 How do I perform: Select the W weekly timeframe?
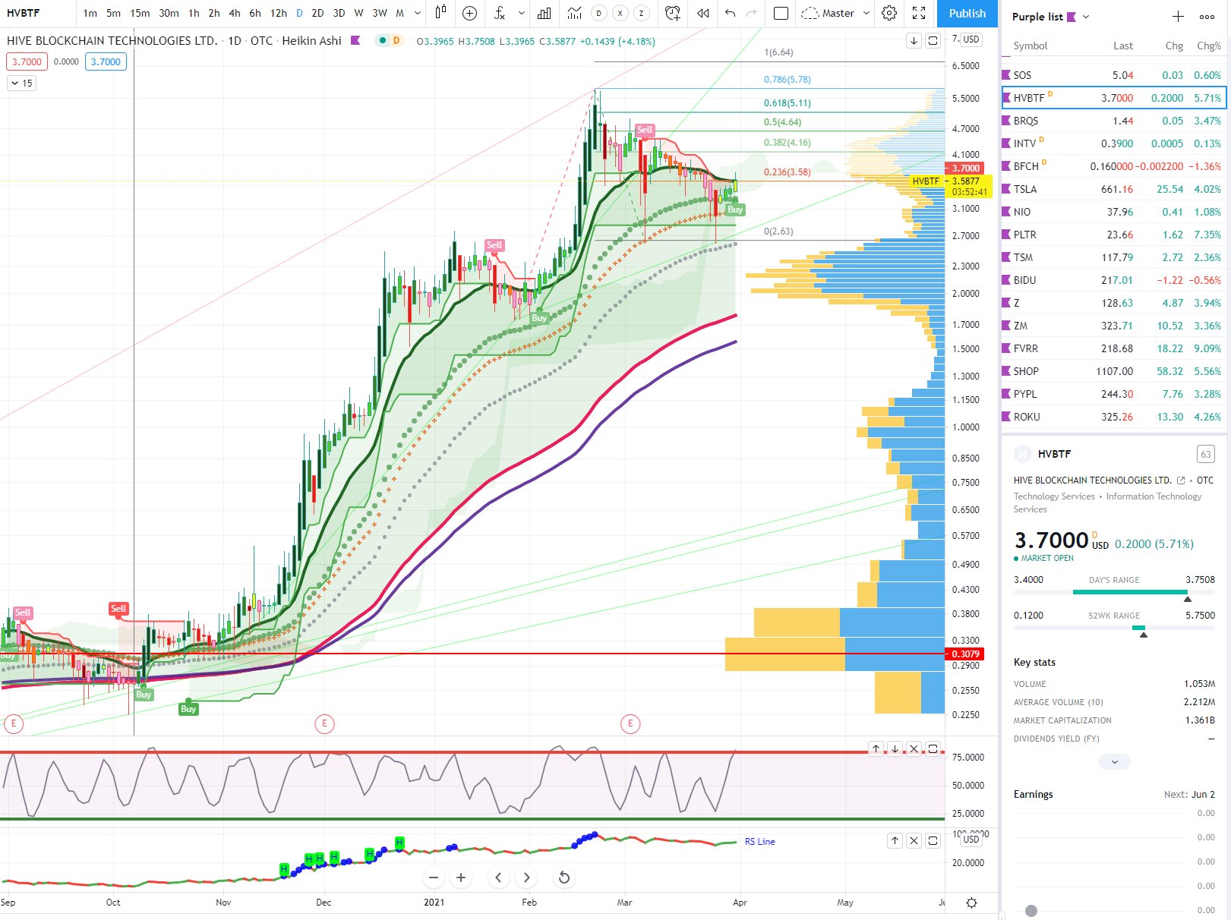358,13
